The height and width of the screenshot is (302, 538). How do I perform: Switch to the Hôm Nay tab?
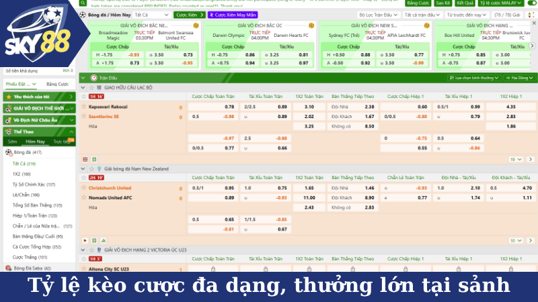click(x=35, y=142)
